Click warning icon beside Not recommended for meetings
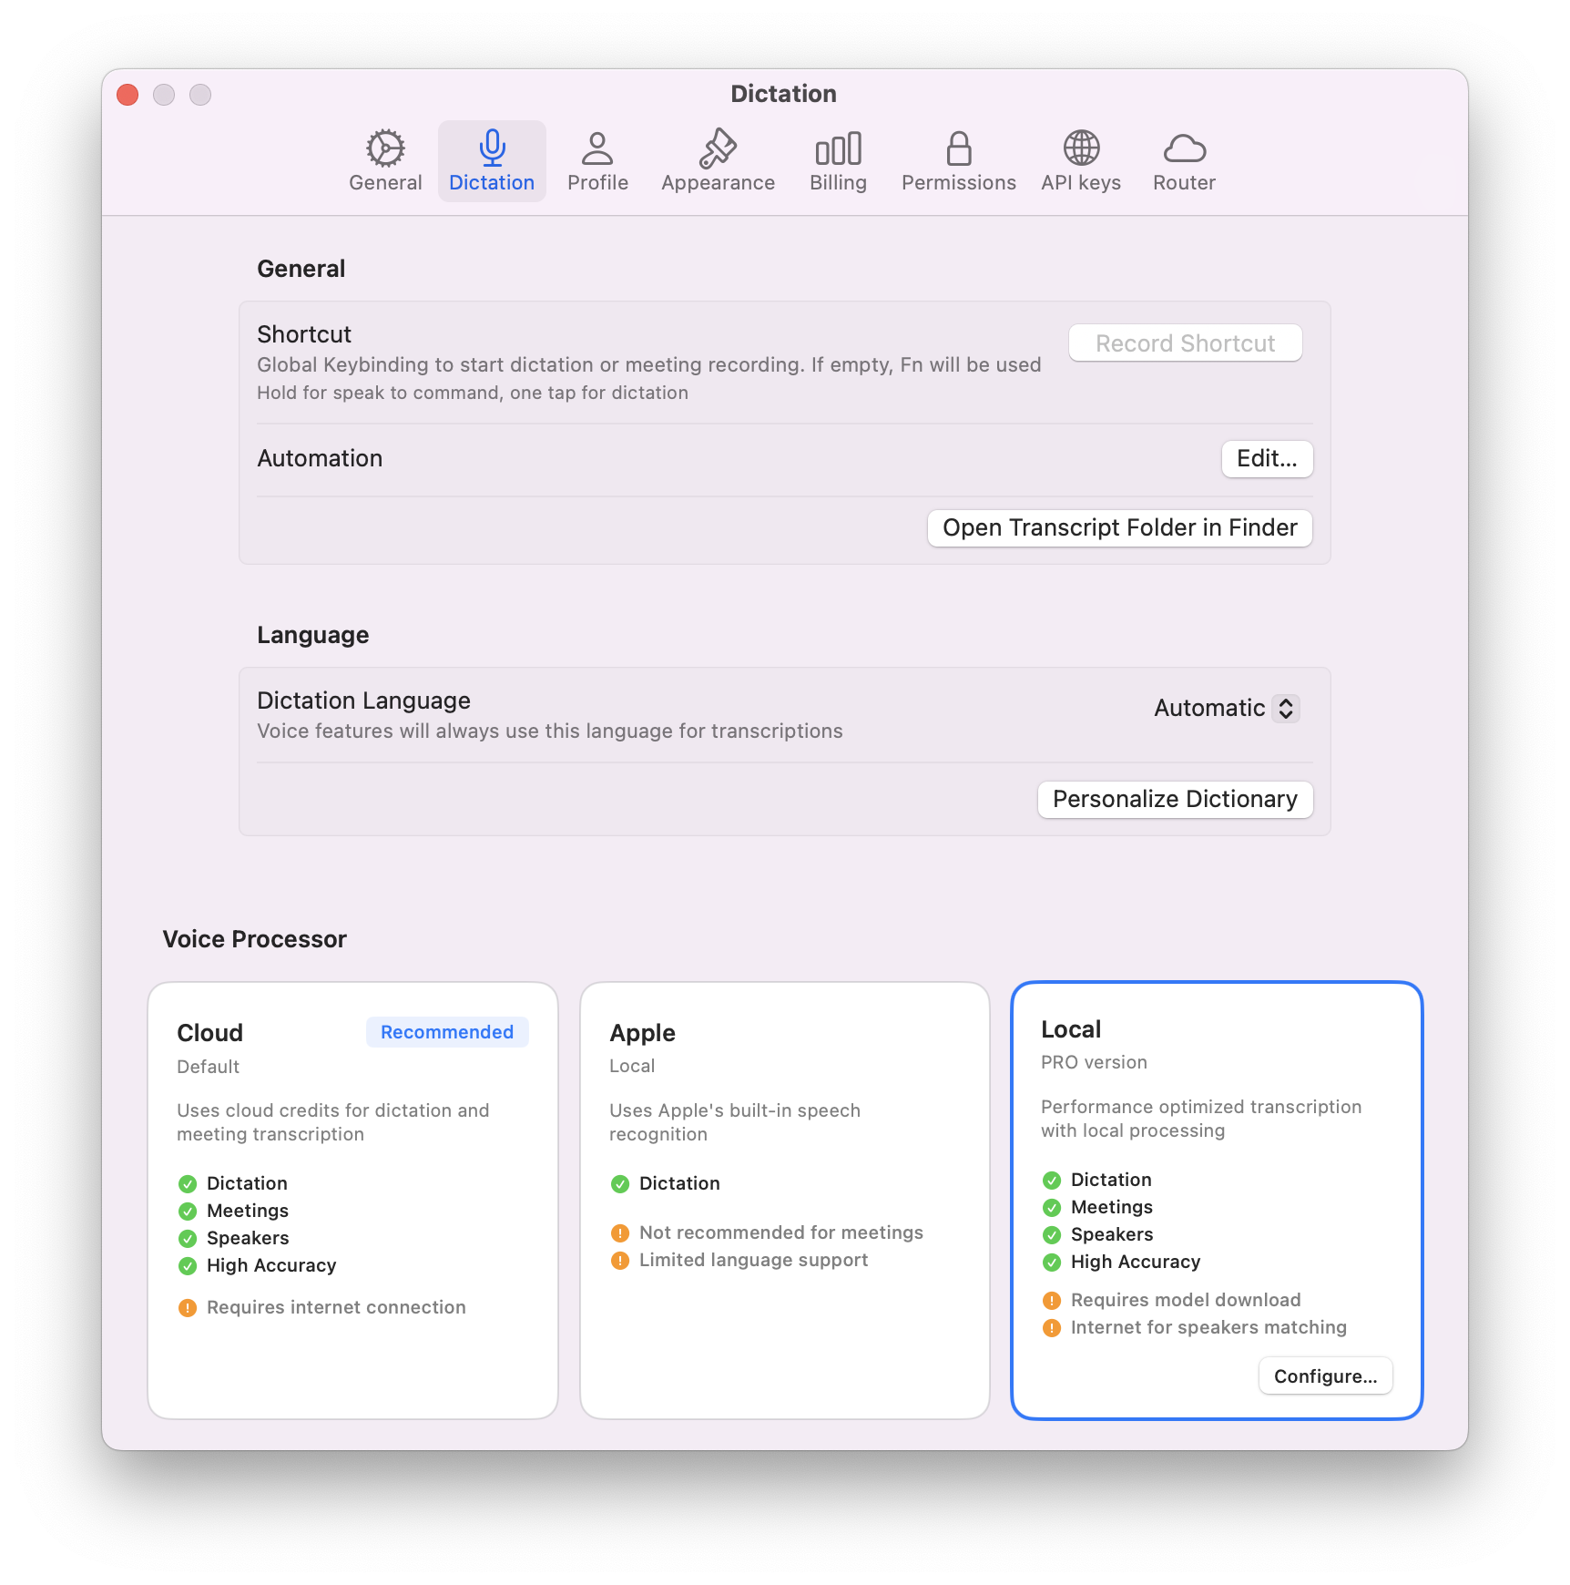Viewport: 1570px width, 1585px height. 620,1232
